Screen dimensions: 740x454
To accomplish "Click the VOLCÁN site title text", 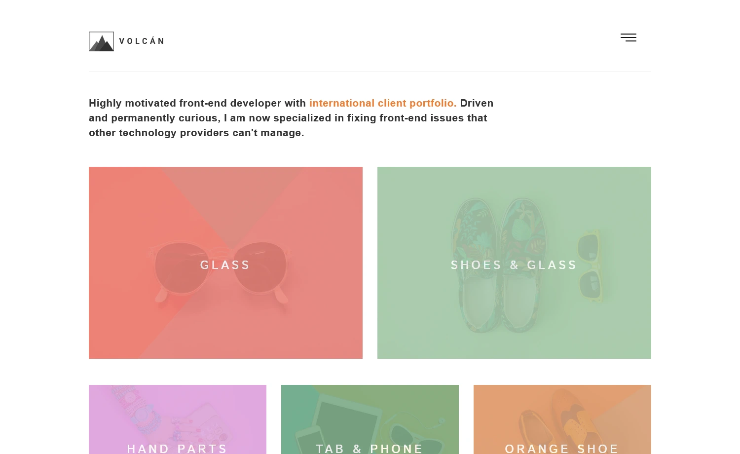I will pyautogui.click(x=143, y=41).
